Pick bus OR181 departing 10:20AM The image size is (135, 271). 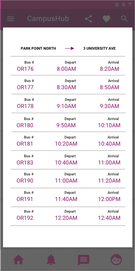pyautogui.click(x=68, y=141)
